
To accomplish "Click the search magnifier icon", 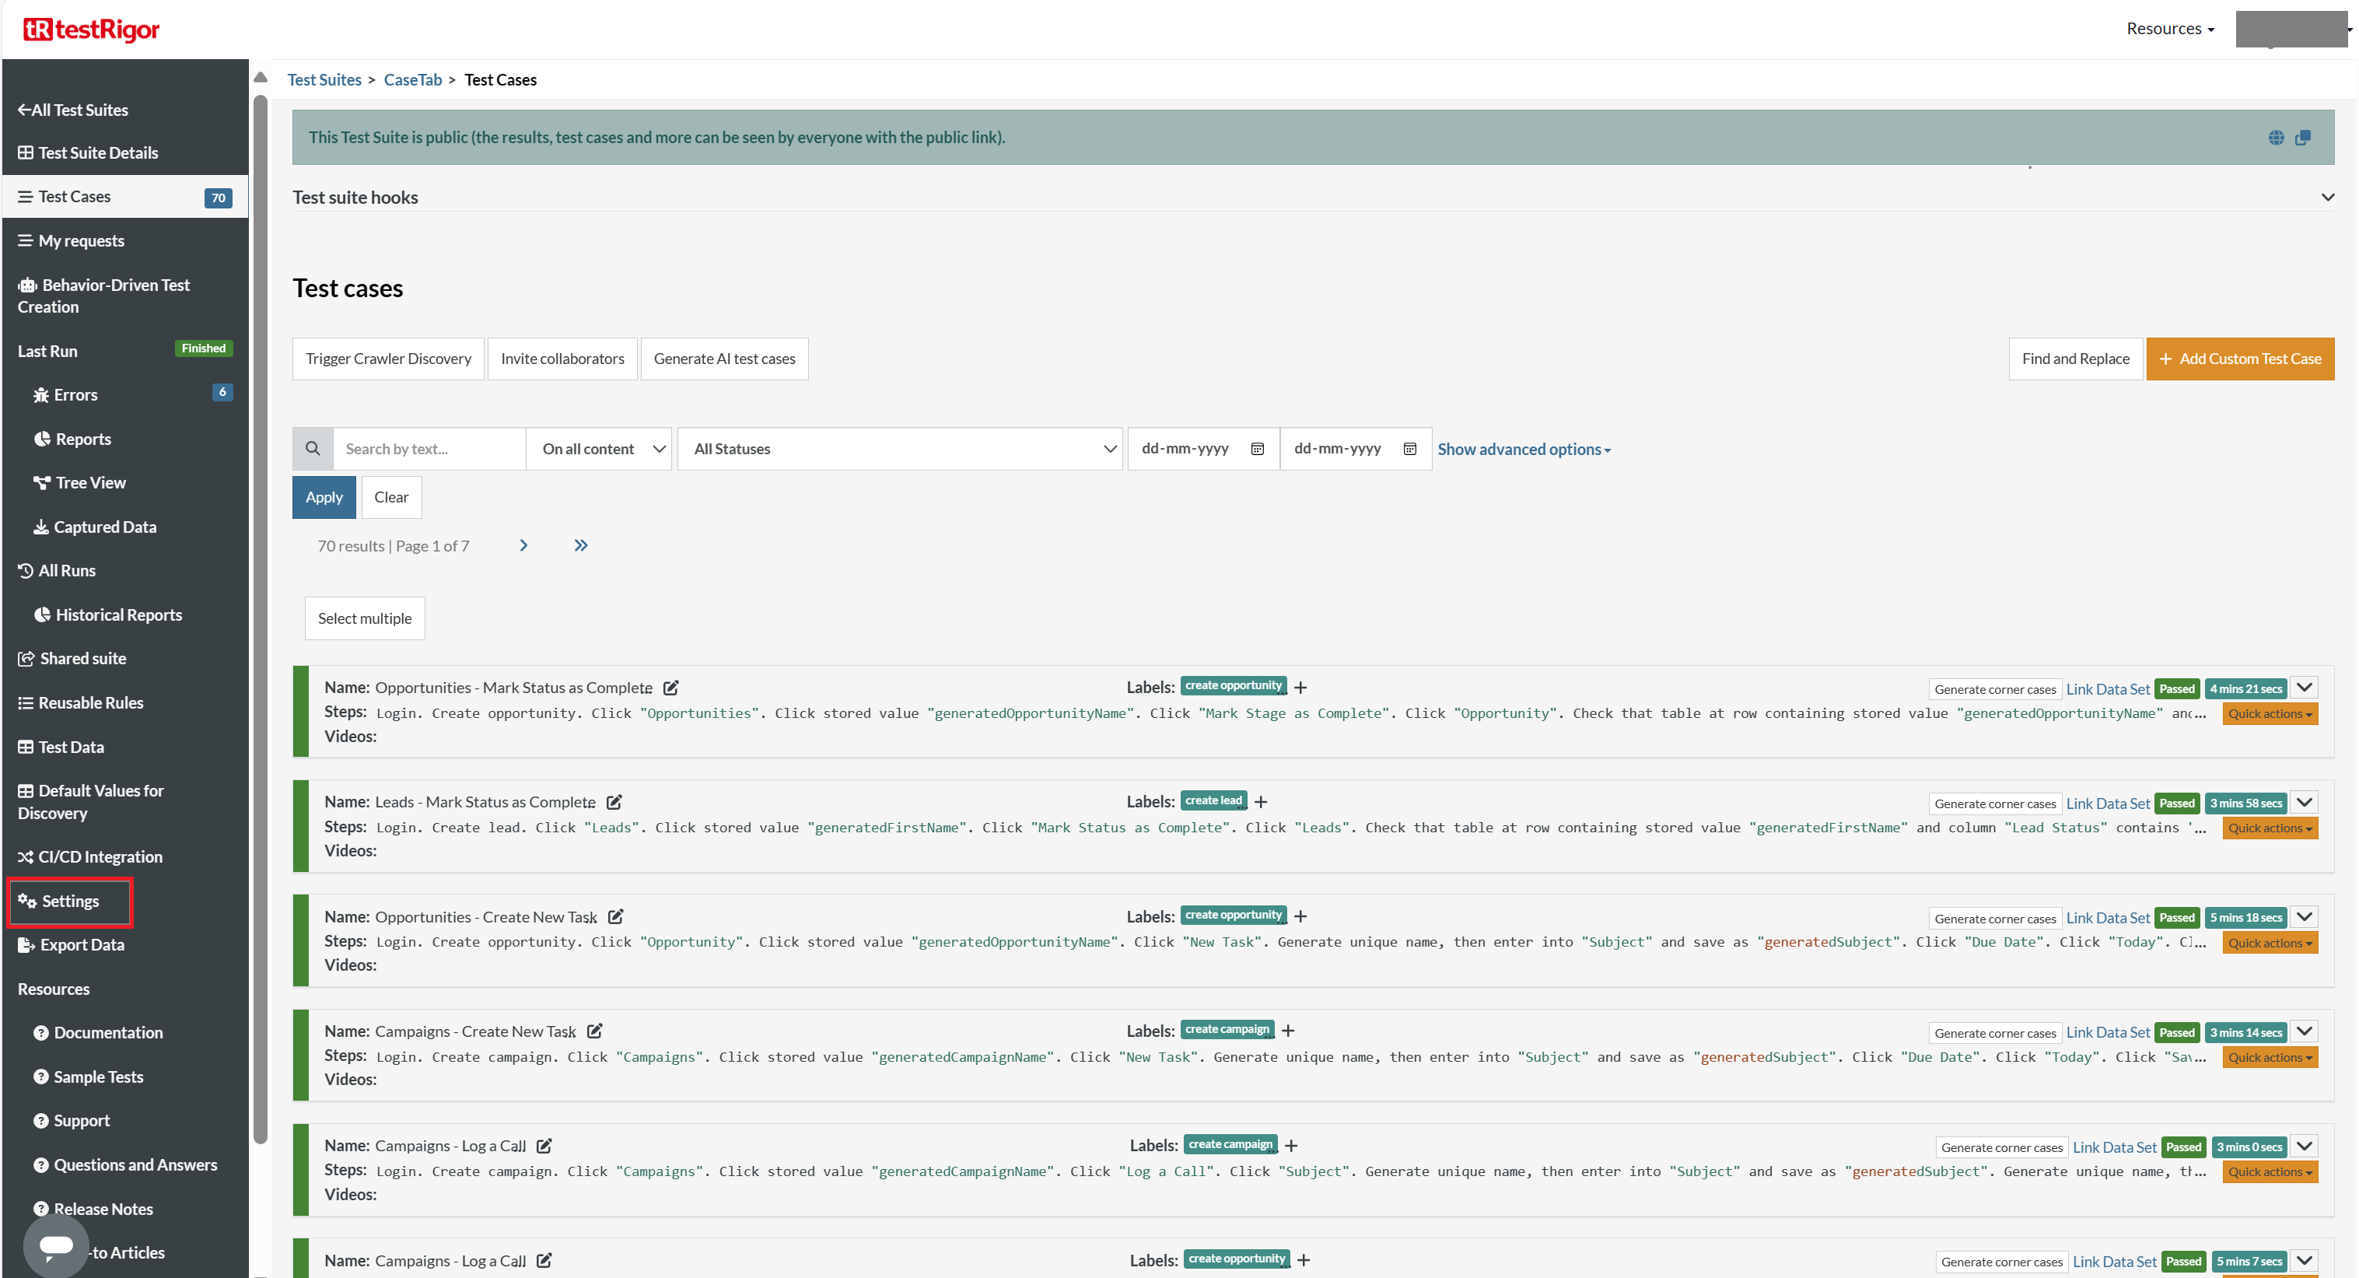I will tap(312, 449).
